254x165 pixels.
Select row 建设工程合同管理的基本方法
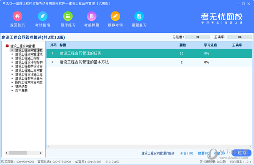(x=149, y=62)
